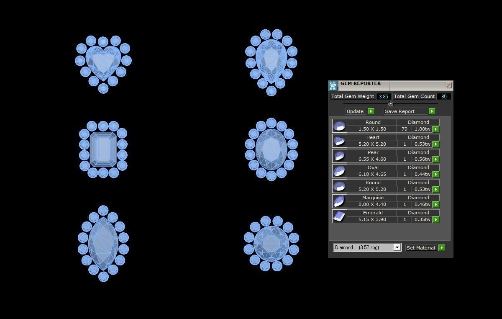Click the 'Total Gem Count' label
Image resolution: width=502 pixels, height=319 pixels.
point(414,96)
